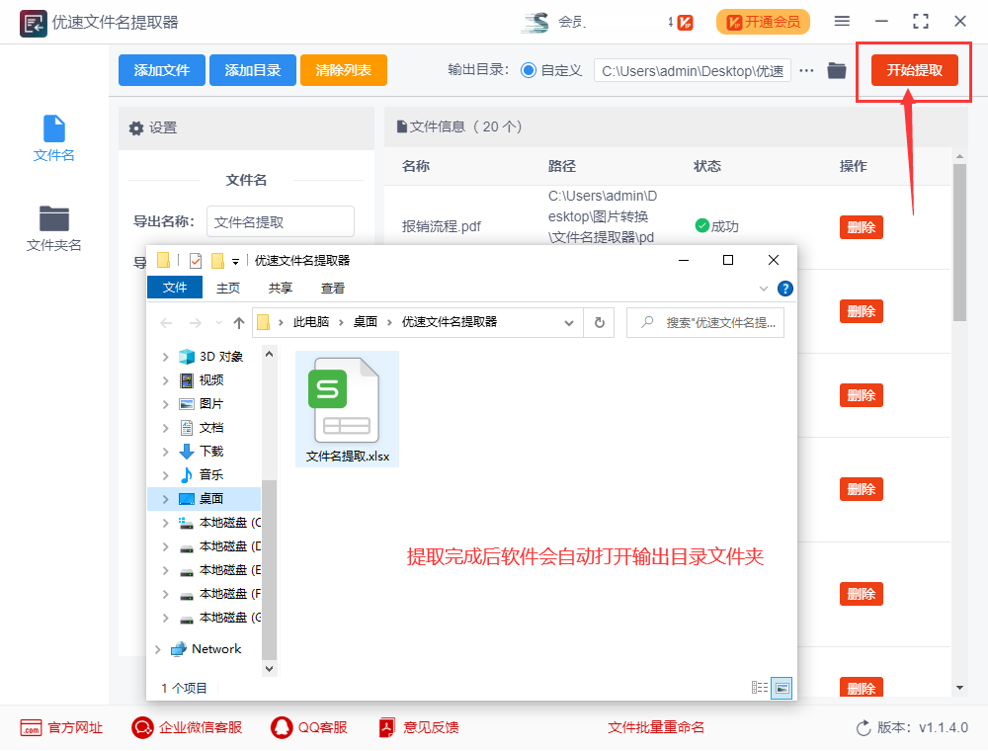Toggle thumbnail view in Explorer status bar
Screen dimensions: 988x751
tap(782, 688)
